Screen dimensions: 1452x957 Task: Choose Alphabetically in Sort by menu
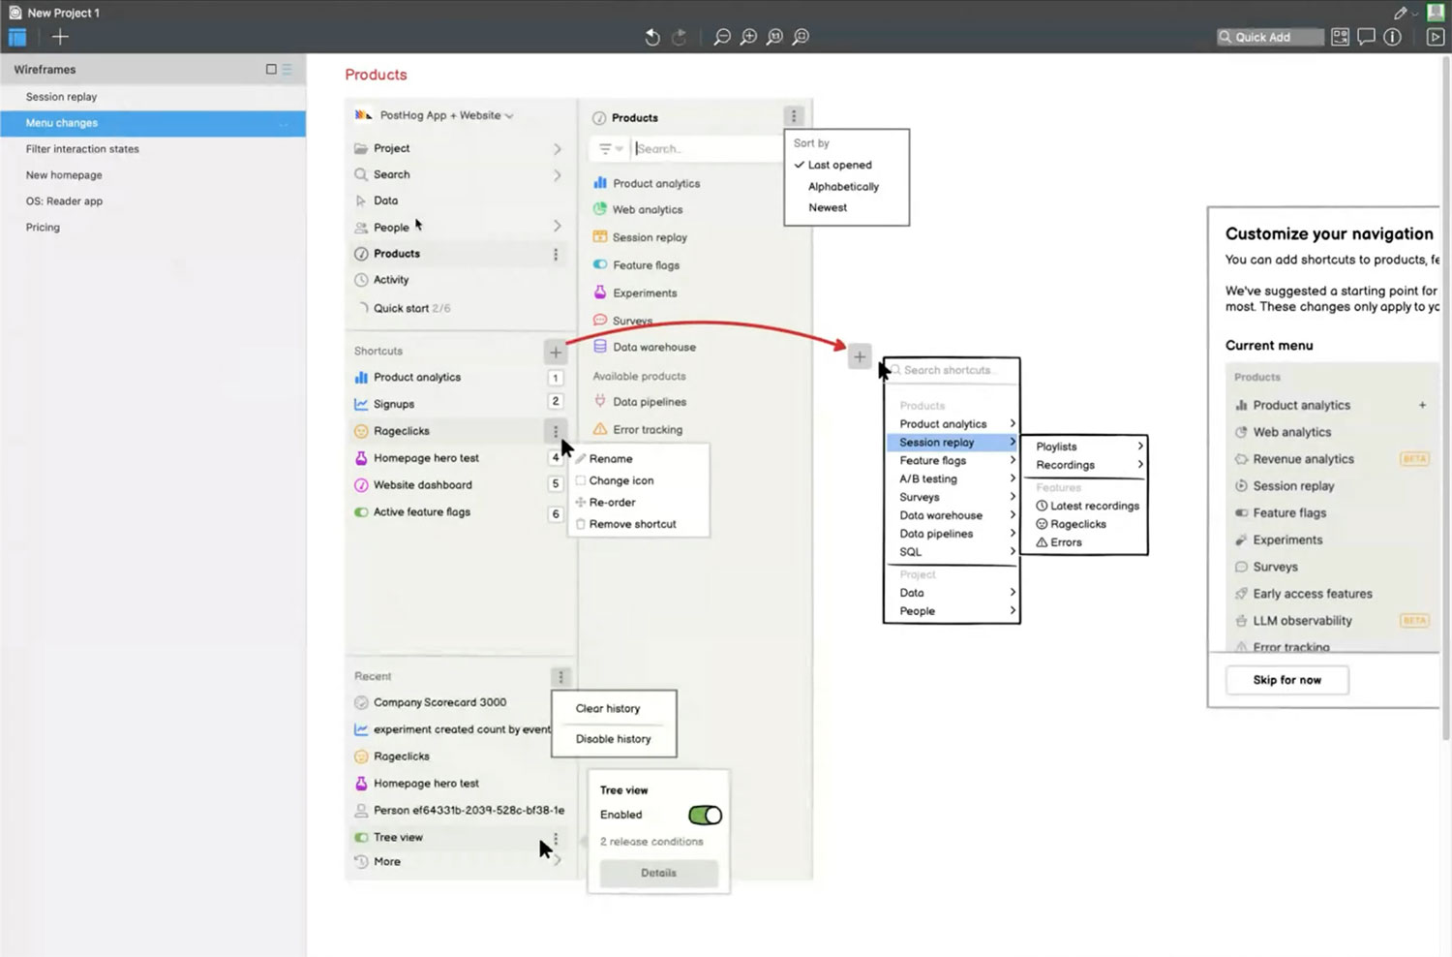click(x=843, y=187)
